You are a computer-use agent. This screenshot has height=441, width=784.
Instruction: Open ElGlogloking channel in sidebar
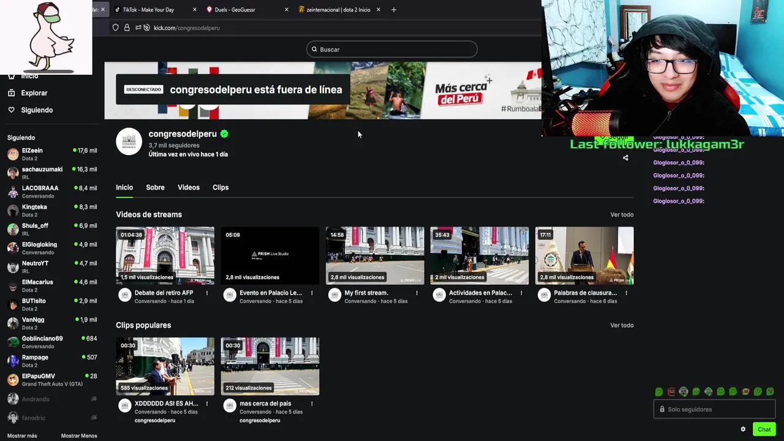click(x=52, y=248)
